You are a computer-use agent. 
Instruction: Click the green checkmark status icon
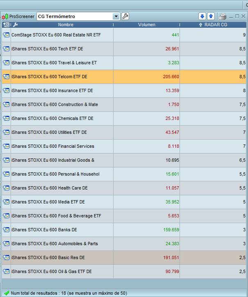[7, 293]
